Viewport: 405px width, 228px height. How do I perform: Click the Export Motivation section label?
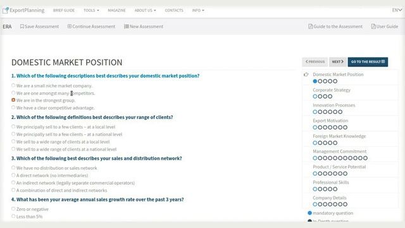pyautogui.click(x=330, y=121)
